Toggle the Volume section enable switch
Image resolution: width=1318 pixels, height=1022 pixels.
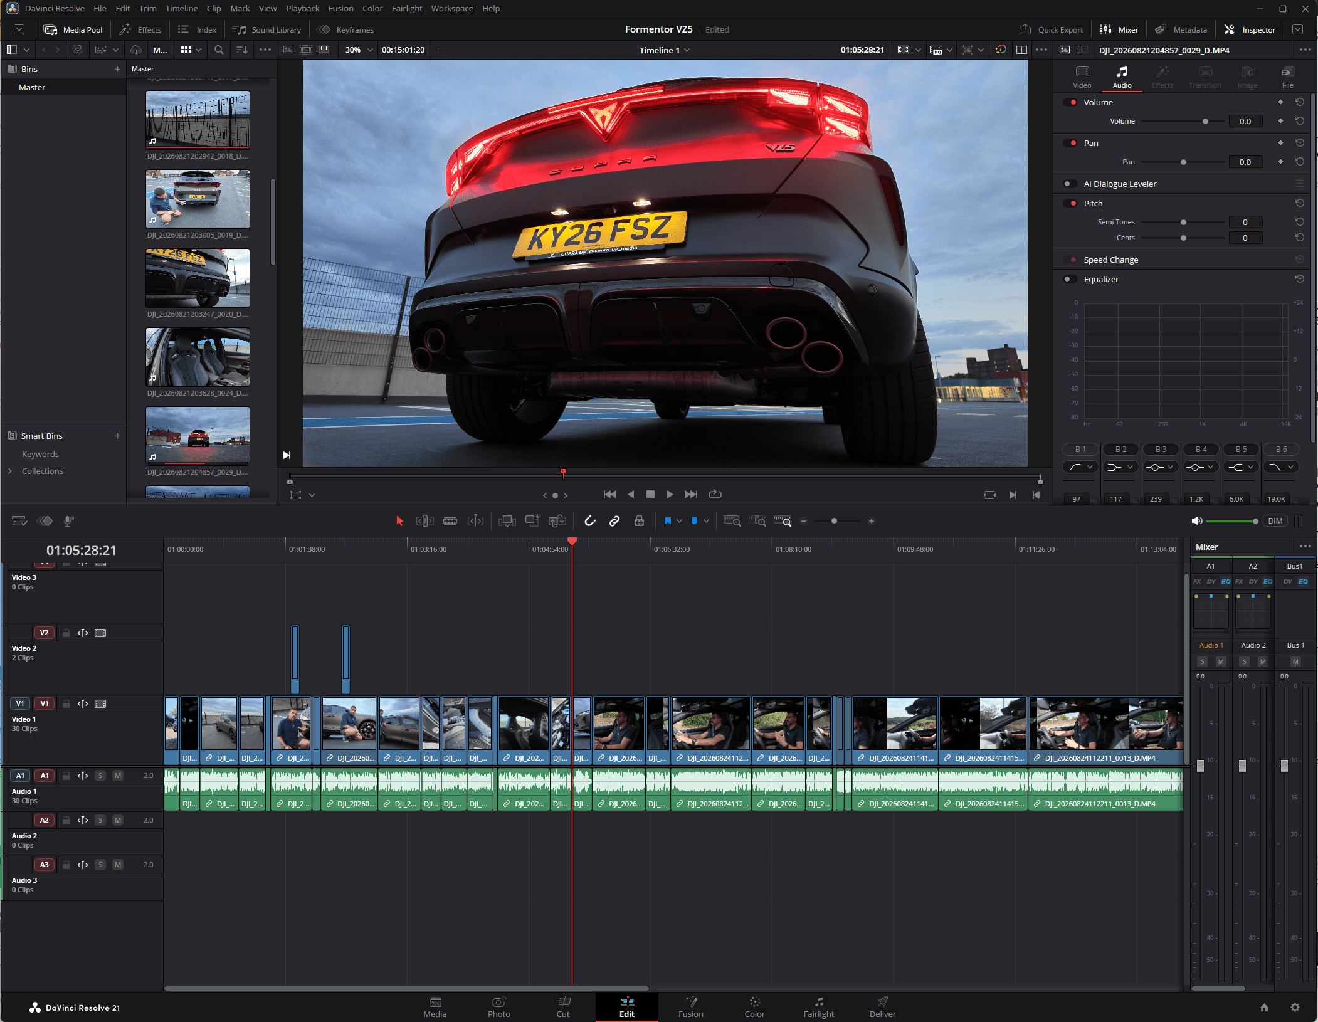[1070, 102]
